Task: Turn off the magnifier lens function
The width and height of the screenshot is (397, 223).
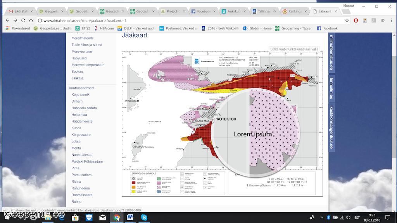Action: (294, 49)
